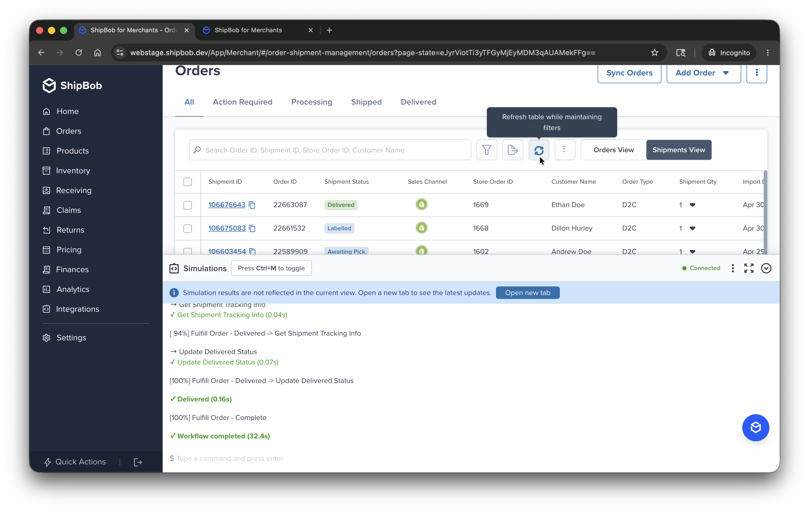
Task: Select all shipments checkbox in header
Action: point(187,182)
